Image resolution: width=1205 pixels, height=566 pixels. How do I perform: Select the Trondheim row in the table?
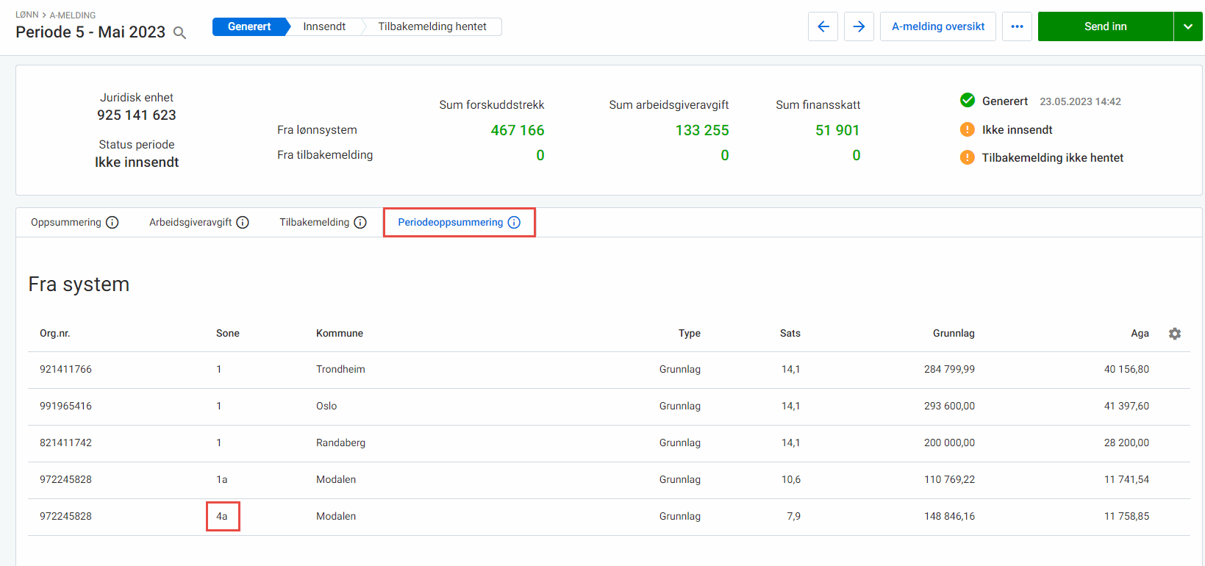340,370
